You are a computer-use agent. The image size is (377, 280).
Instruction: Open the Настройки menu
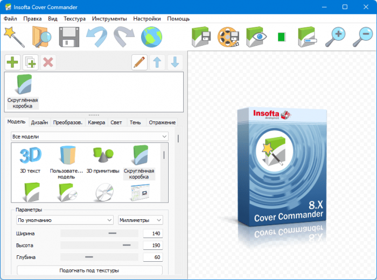click(147, 19)
